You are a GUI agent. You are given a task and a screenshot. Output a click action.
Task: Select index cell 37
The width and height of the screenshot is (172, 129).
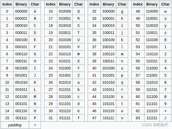pos(94,47)
